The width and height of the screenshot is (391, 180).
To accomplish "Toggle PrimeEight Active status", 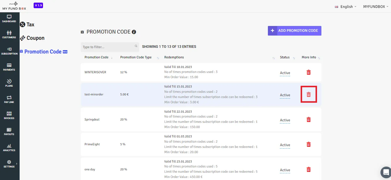I will pyautogui.click(x=285, y=145).
